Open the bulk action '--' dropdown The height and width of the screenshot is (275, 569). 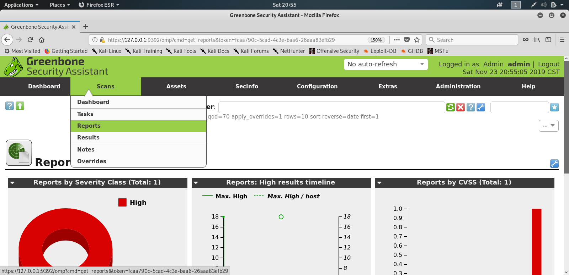[549, 126]
